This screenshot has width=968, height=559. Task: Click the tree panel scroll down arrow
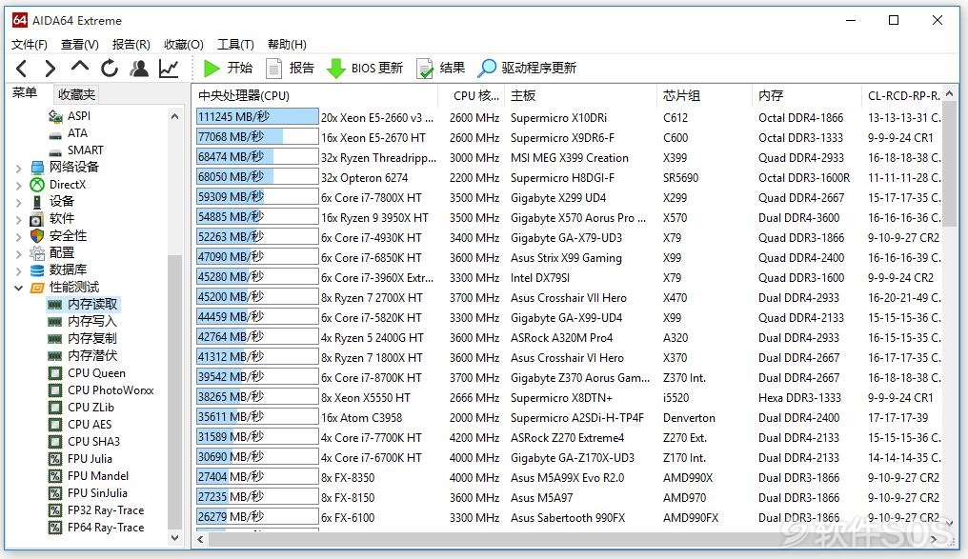pyautogui.click(x=174, y=538)
